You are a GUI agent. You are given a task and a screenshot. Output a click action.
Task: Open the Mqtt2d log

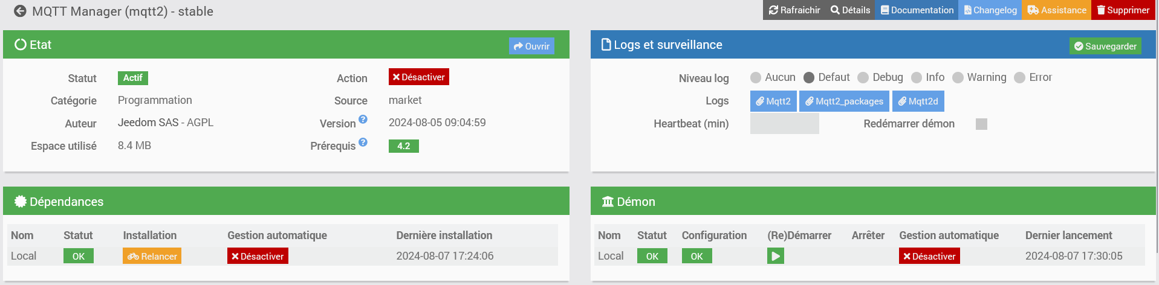point(918,101)
